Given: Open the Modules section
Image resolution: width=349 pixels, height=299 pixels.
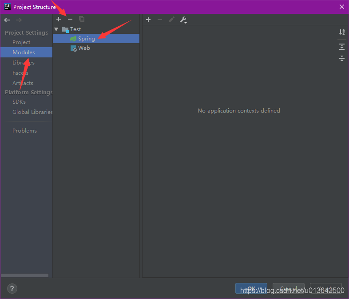Looking at the screenshot, I should (26, 52).
